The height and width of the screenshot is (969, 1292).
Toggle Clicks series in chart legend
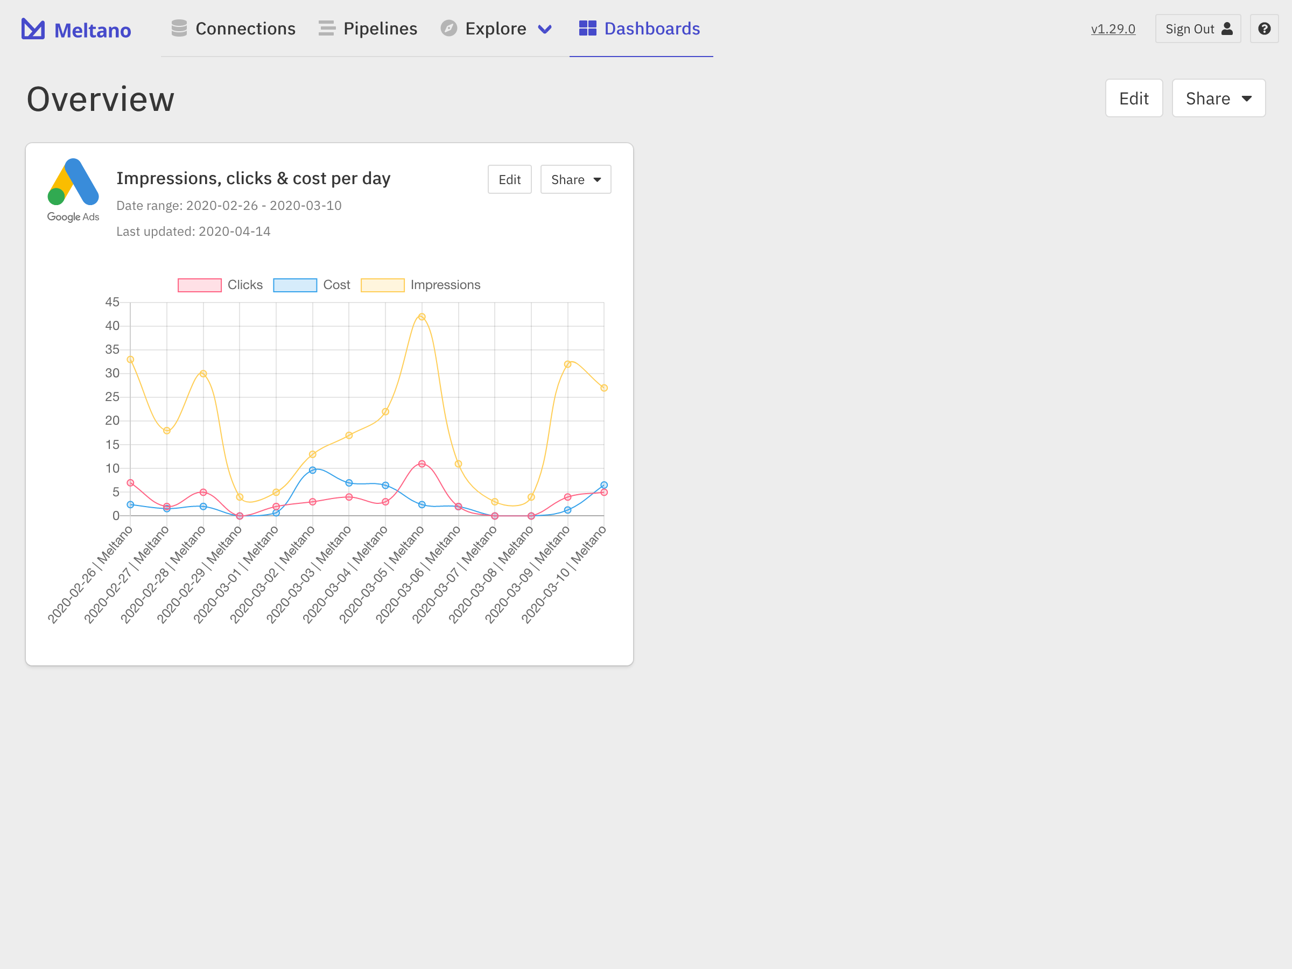245,285
